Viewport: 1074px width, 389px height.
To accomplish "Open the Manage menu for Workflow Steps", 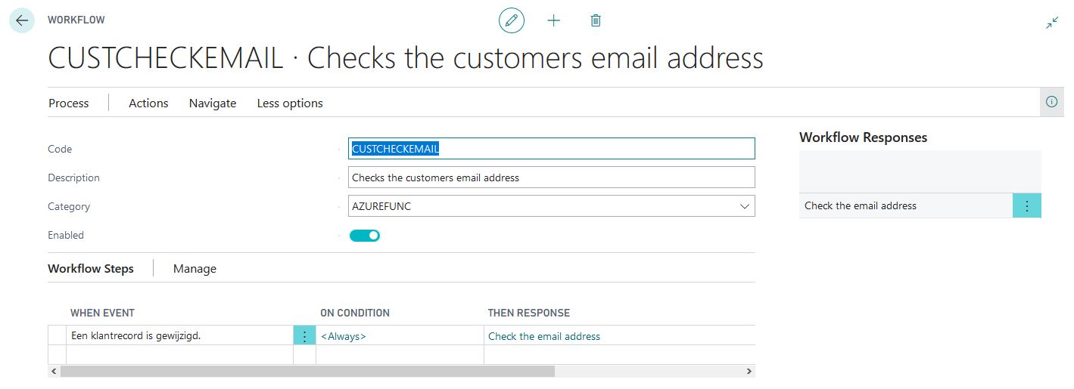I will coord(195,269).
